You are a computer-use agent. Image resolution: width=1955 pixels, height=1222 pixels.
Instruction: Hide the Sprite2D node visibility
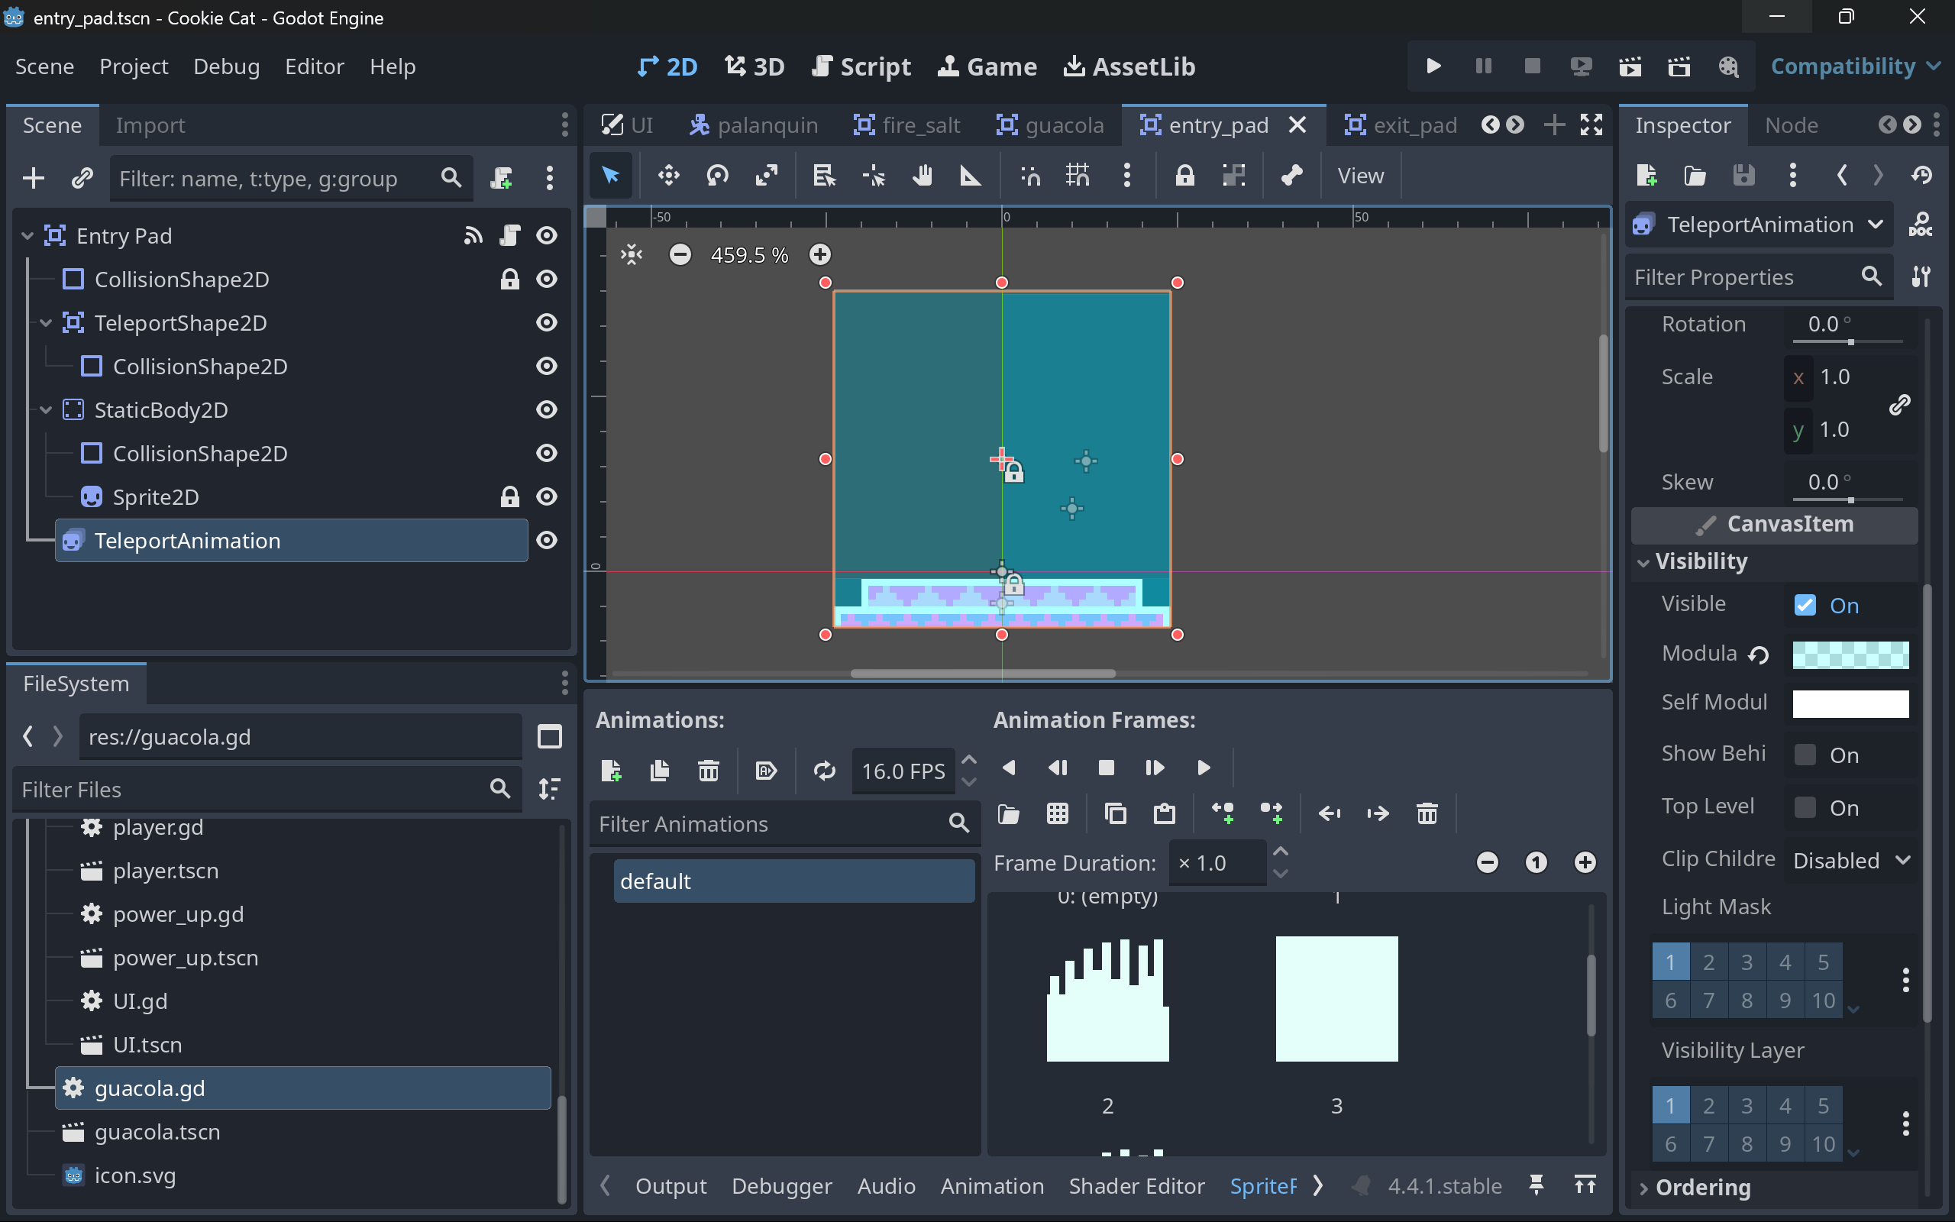point(547,497)
